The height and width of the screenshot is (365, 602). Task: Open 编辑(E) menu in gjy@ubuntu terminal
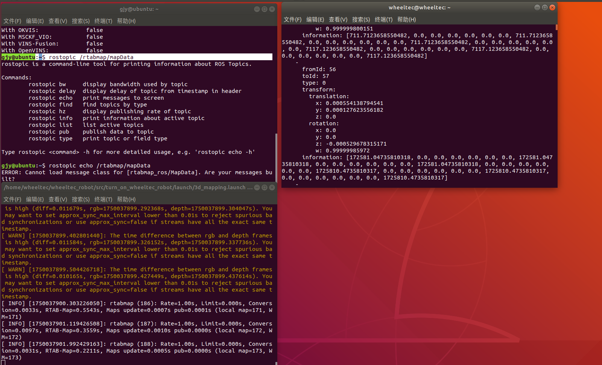tap(35, 21)
